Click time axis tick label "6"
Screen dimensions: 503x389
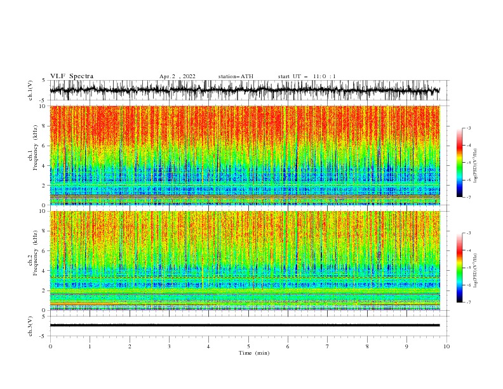point(288,346)
